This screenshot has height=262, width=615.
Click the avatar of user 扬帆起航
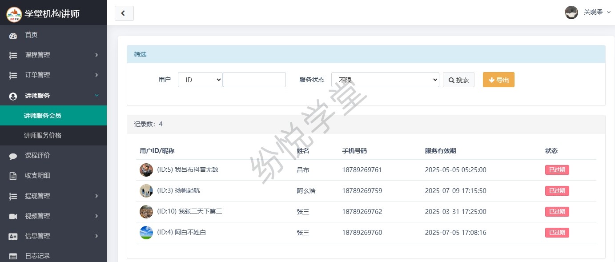pos(146,191)
